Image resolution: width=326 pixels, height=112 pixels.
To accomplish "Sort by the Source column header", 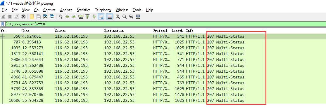I will [x=79, y=31].
